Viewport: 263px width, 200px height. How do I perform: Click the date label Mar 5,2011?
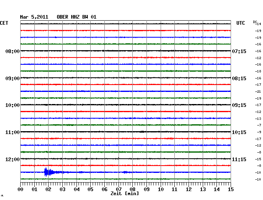point(34,17)
